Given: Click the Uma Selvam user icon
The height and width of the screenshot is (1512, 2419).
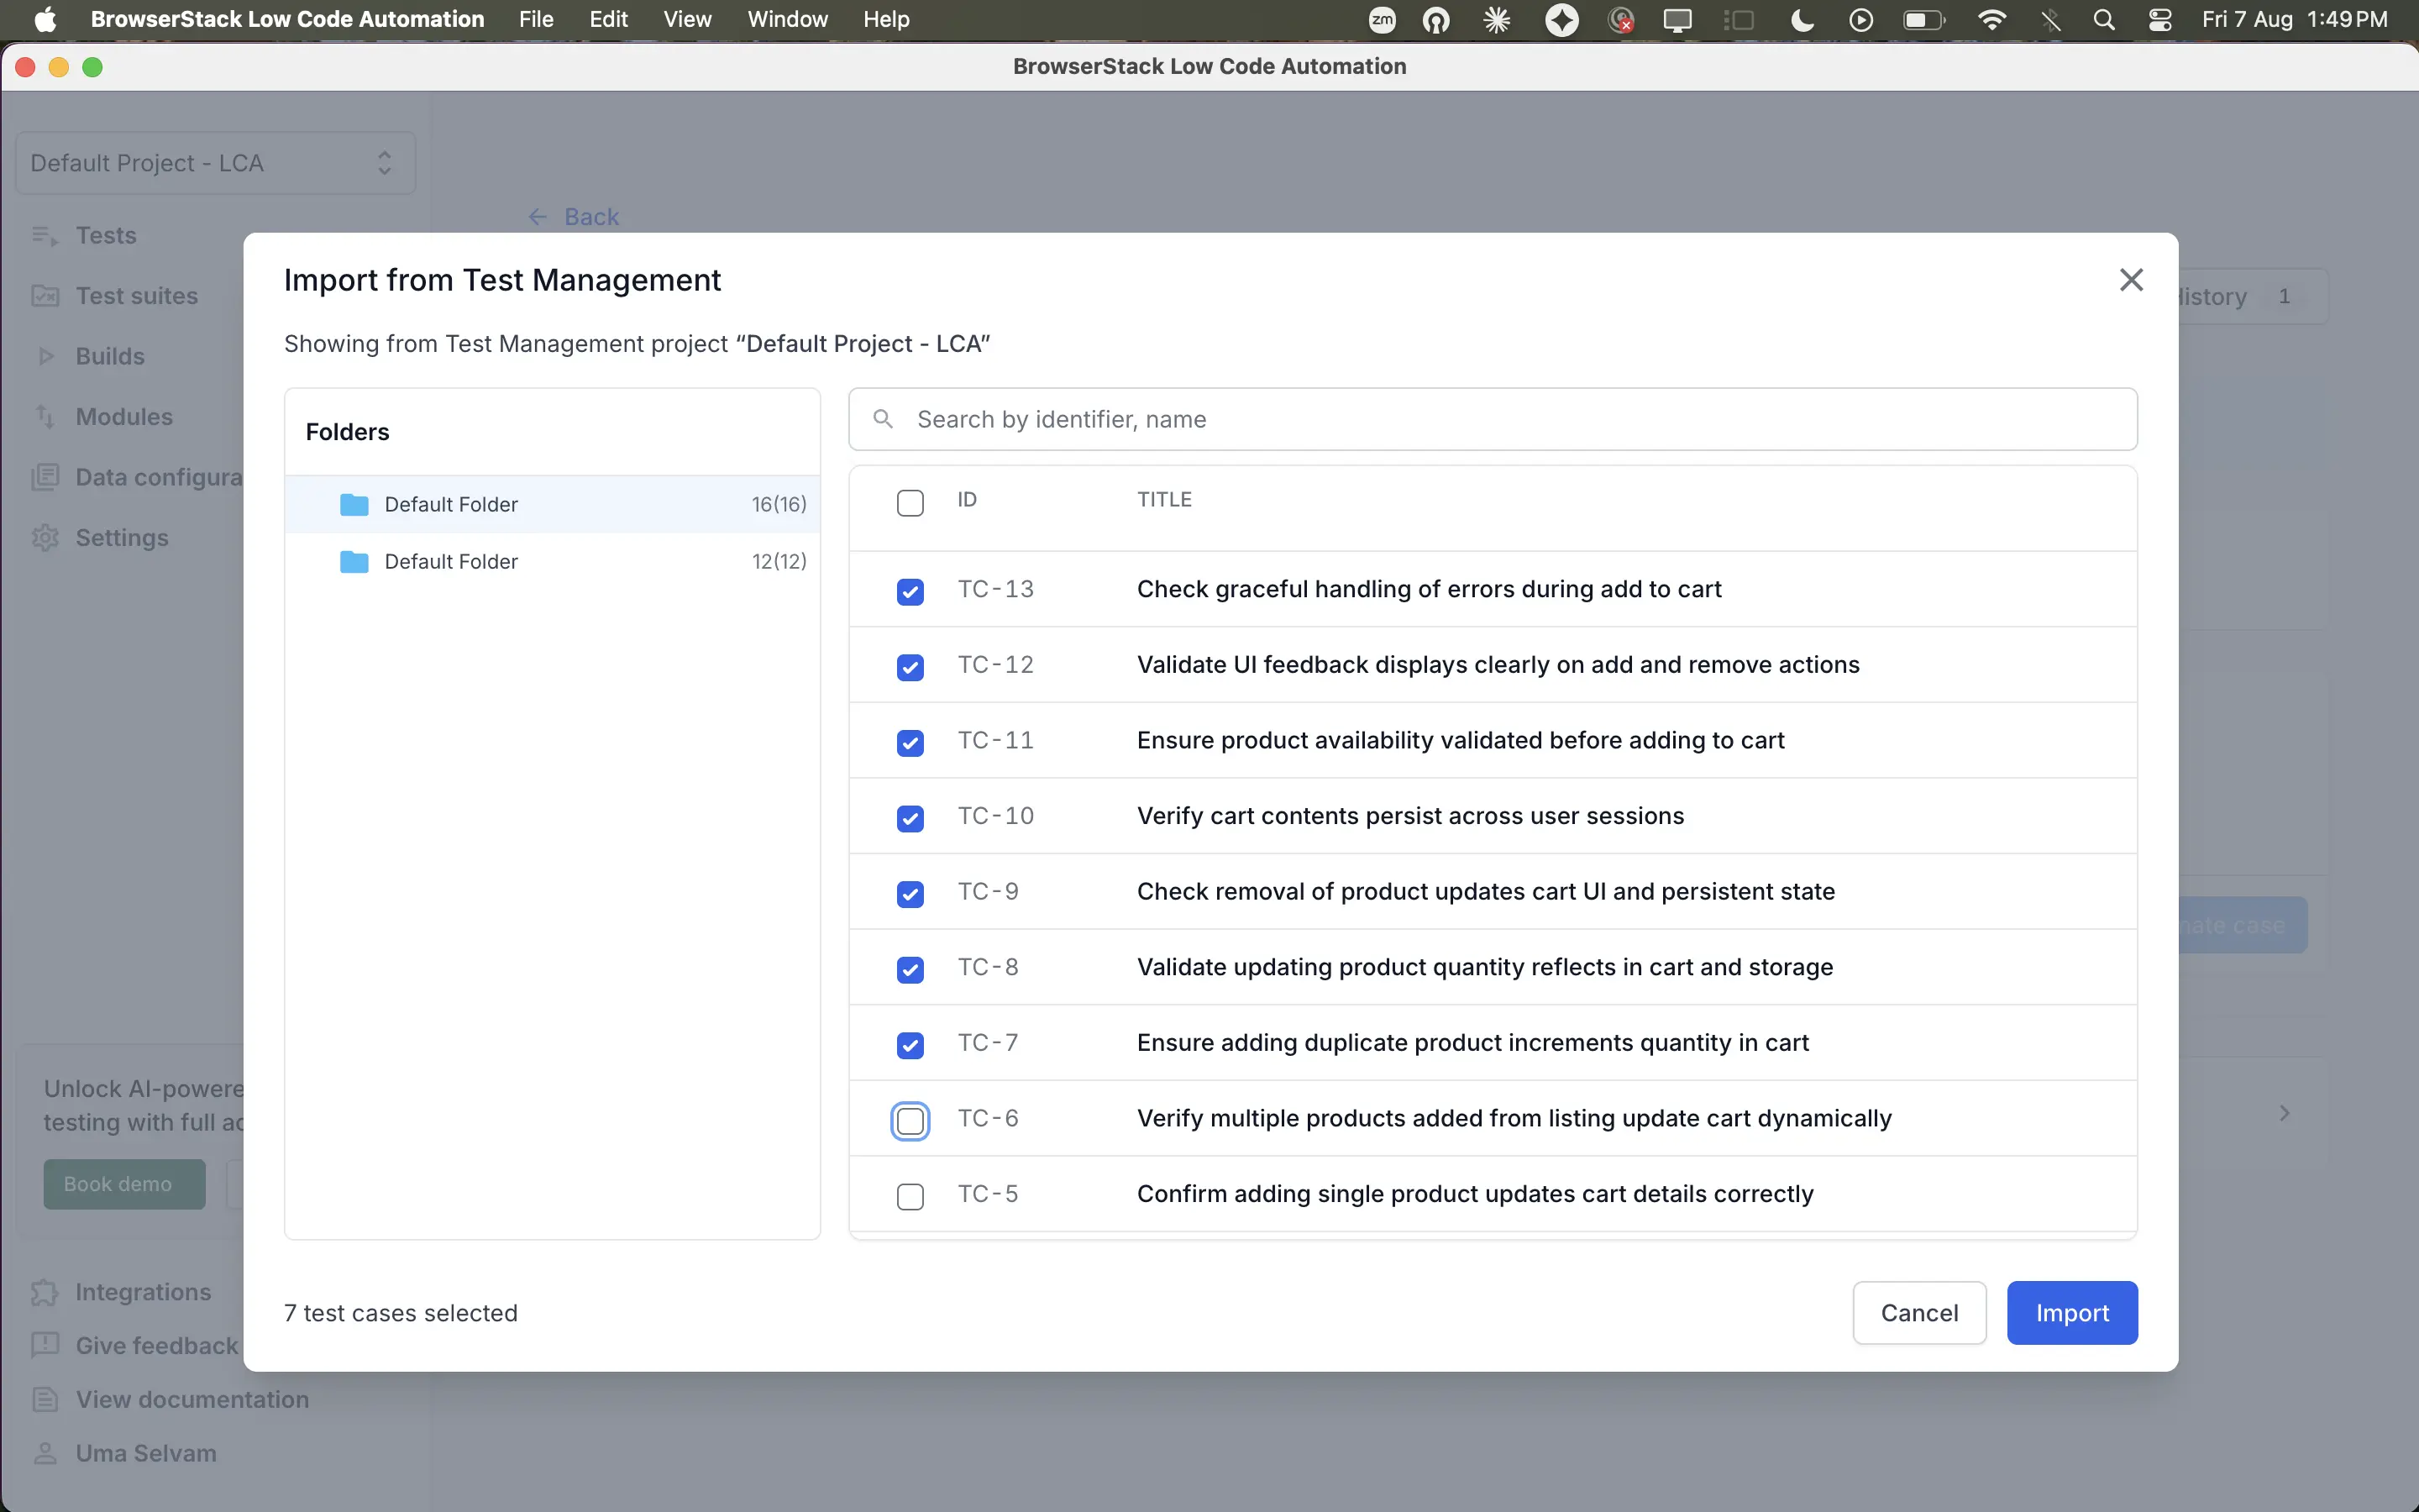Looking at the screenshot, I should click(45, 1453).
